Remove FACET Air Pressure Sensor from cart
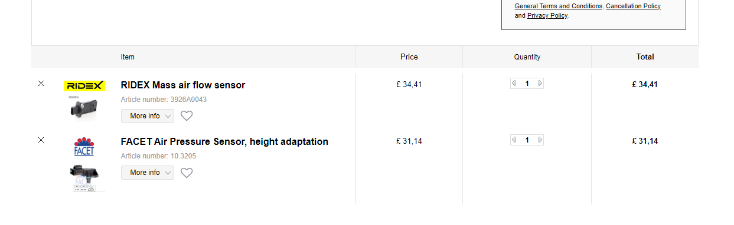Image resolution: width=734 pixels, height=225 pixels. [x=41, y=140]
